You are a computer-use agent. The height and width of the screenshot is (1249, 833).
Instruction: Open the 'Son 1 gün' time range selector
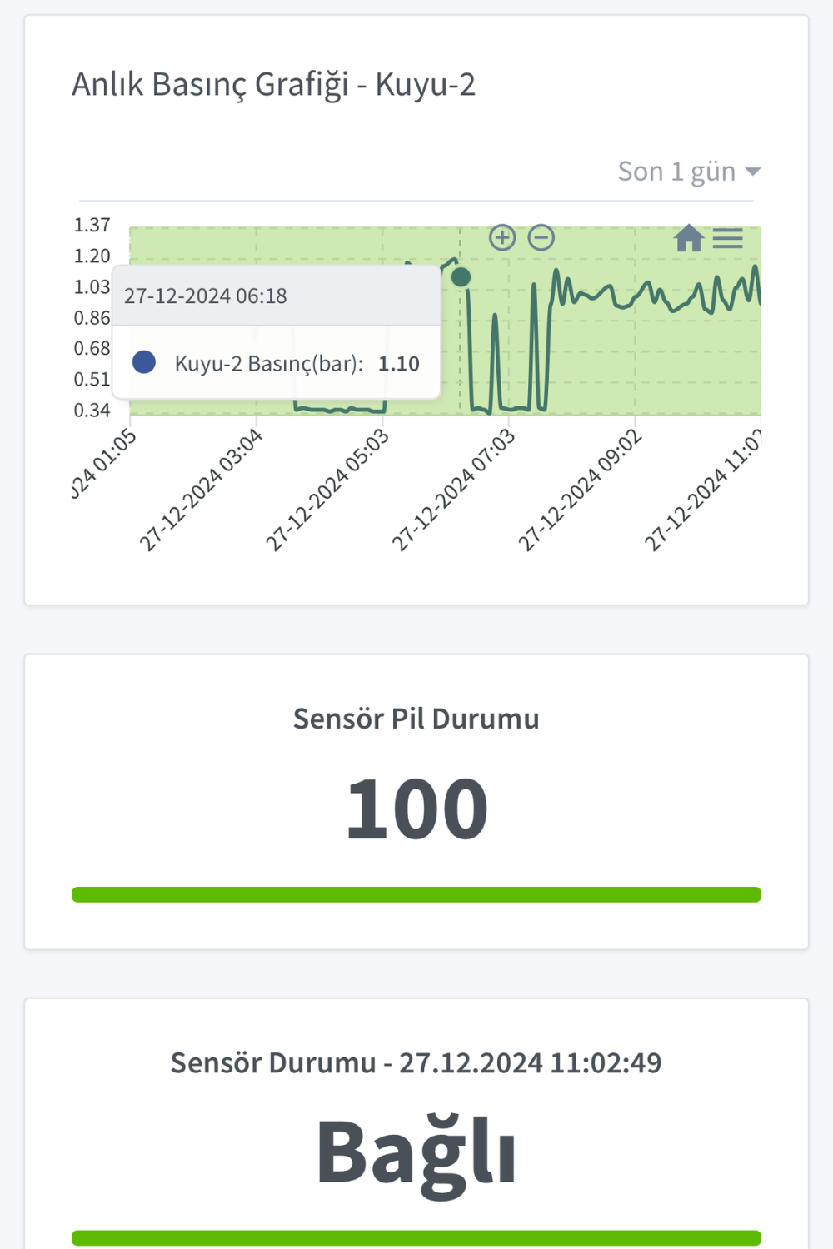coord(676,171)
